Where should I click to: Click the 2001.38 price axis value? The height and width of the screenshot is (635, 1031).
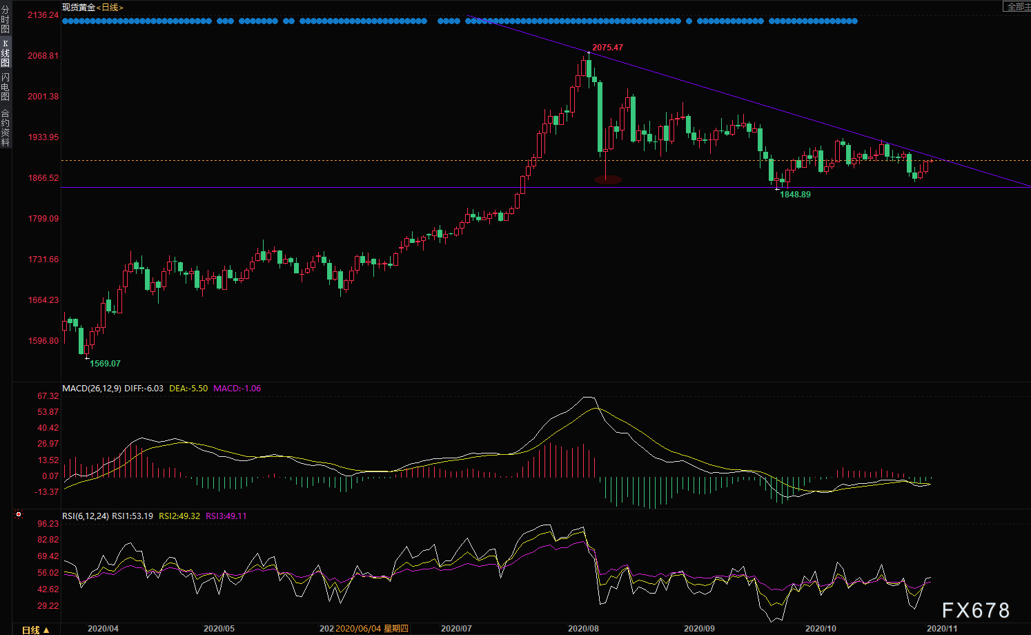point(43,97)
